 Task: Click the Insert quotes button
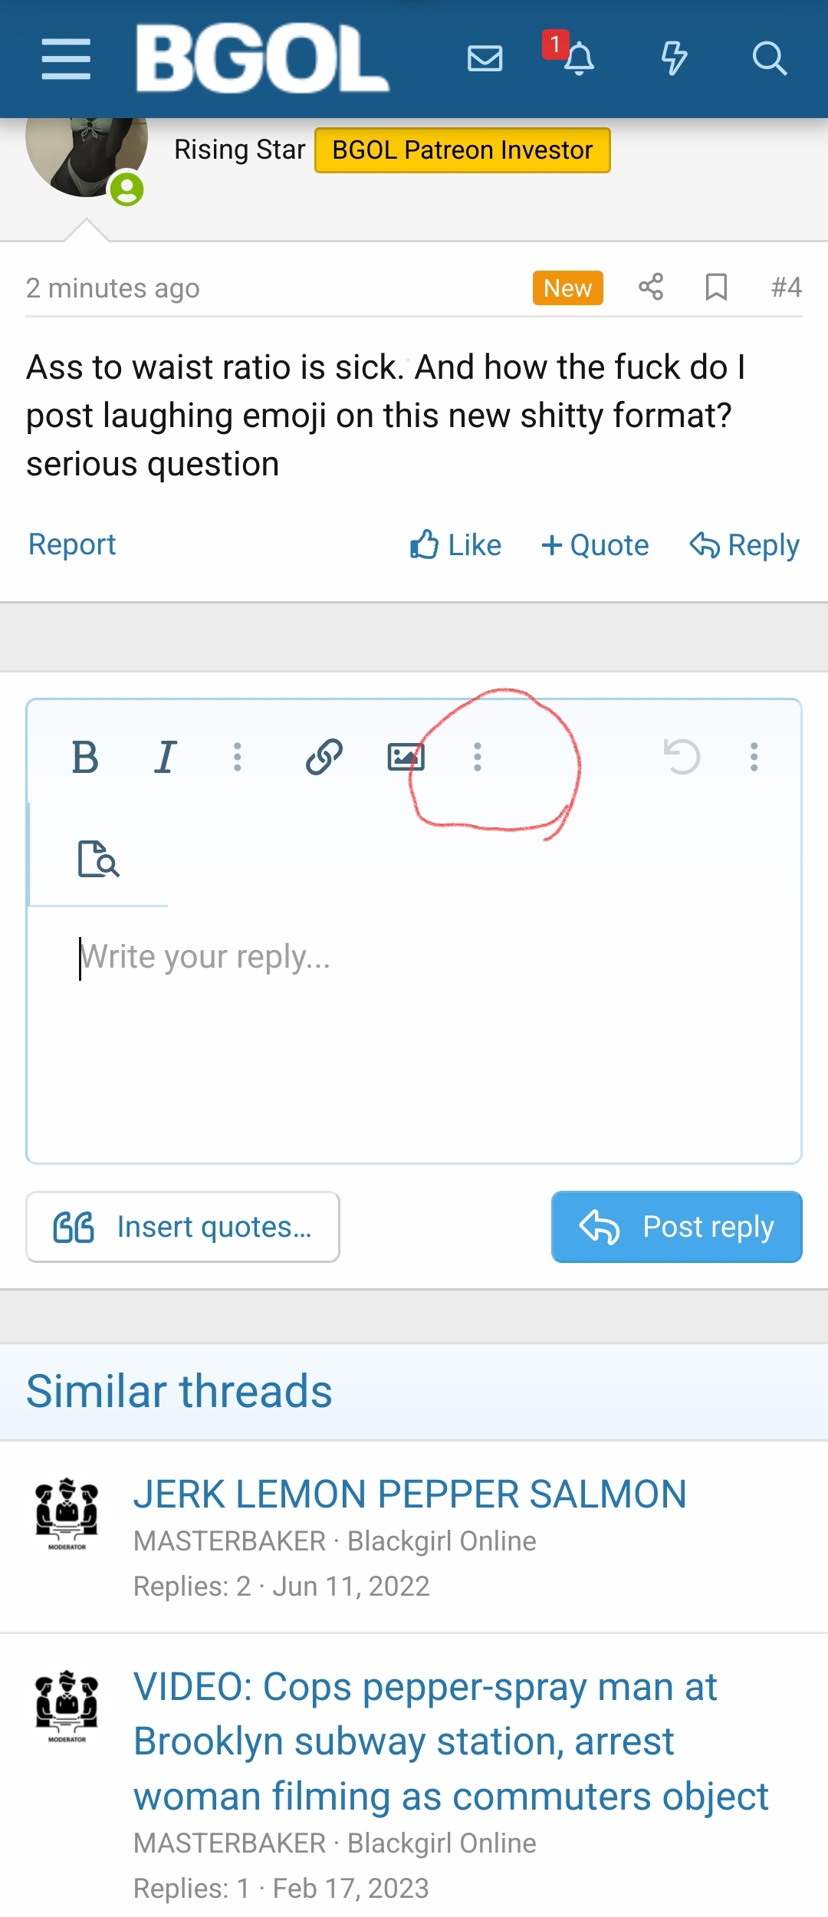182,1227
